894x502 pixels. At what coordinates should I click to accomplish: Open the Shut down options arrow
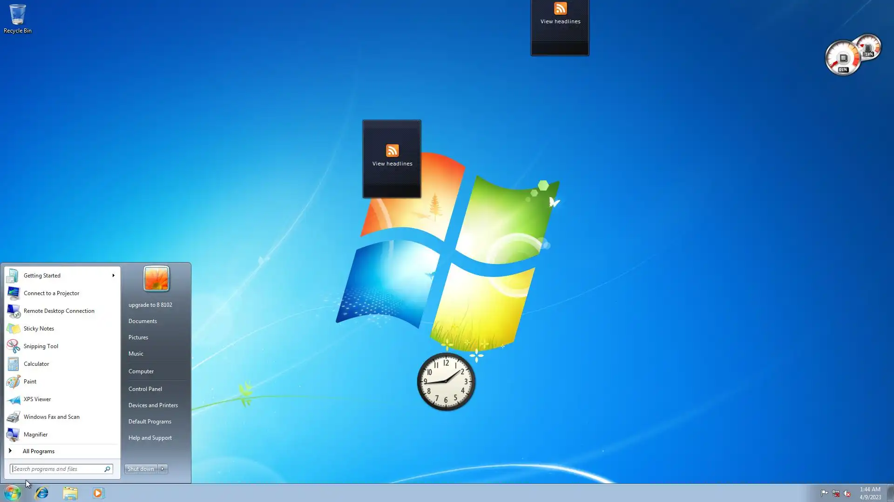[x=163, y=469]
